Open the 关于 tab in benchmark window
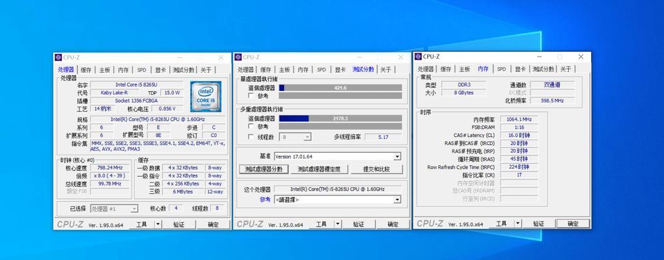Screen dimensions: 664x260 pos(385,70)
